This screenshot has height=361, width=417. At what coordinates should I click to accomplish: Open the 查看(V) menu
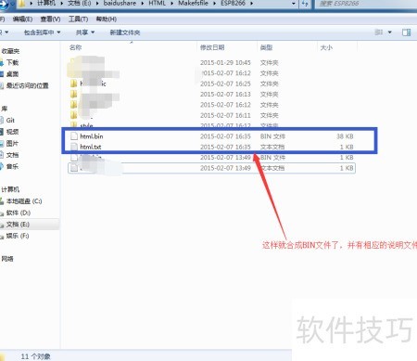pos(50,19)
